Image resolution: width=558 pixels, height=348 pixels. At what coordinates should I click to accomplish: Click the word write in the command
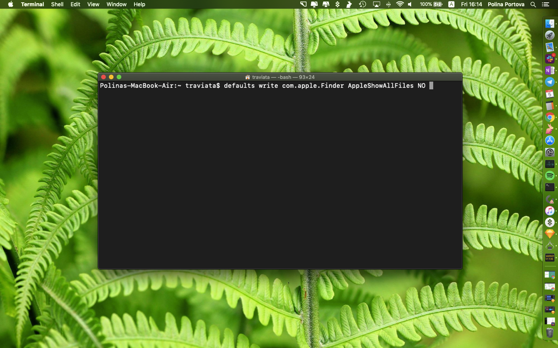click(268, 86)
